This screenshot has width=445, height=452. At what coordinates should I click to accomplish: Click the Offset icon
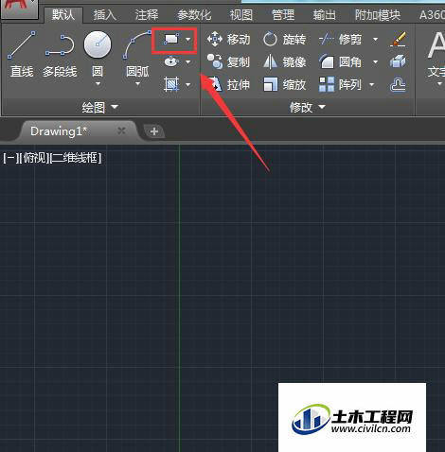pos(398,84)
